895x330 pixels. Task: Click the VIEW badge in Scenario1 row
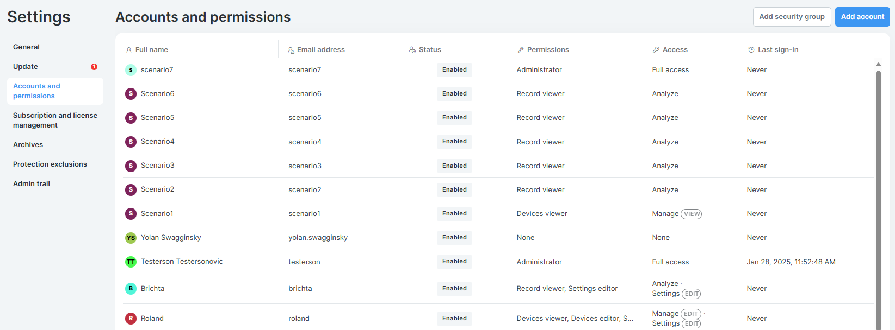pos(692,214)
